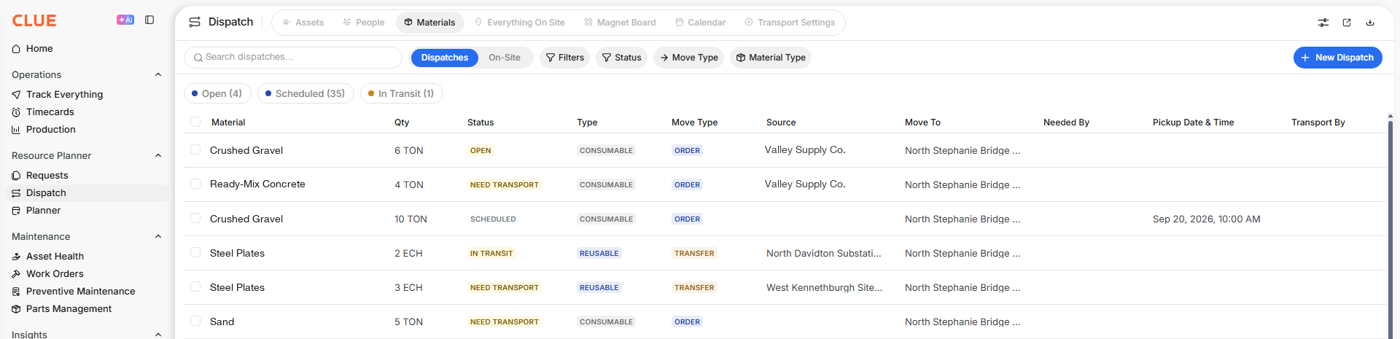Viewport: 1400px width, 339px height.
Task: Select all rows with header checkbox
Action: 195,122
